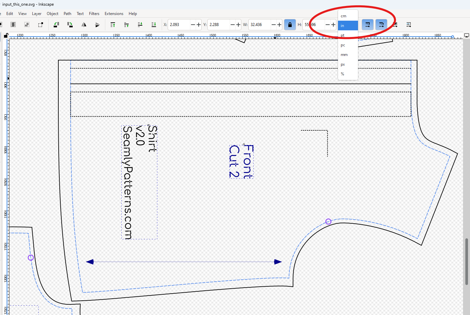This screenshot has height=315, width=470.
Task: Raise selection to top
Action: [113, 25]
